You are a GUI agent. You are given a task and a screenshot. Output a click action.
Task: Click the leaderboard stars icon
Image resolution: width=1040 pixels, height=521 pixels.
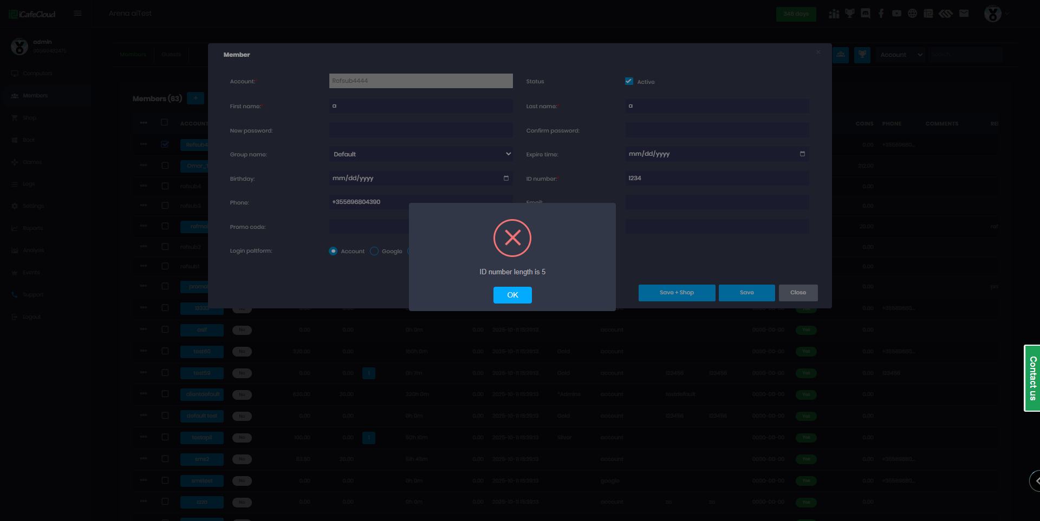point(834,14)
